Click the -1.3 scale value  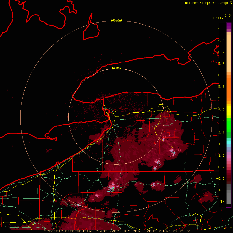pos(220,190)
